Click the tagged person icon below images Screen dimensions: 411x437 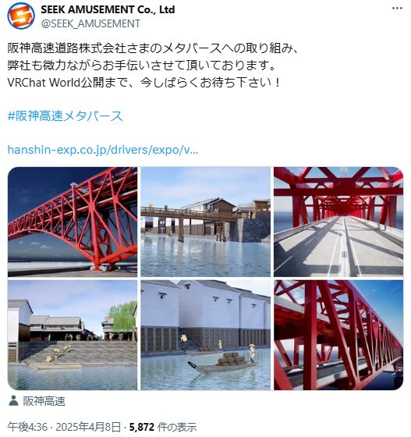click(13, 401)
